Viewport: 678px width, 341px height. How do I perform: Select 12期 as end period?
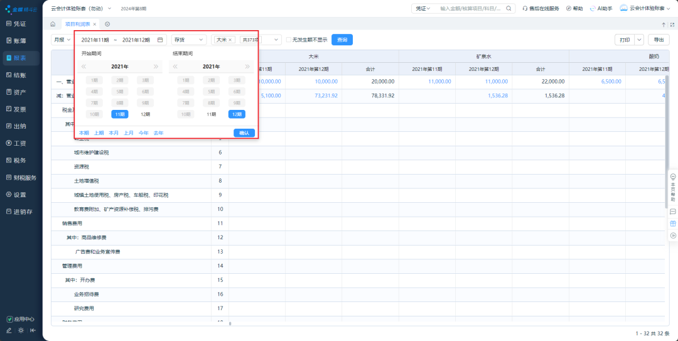pos(237,114)
